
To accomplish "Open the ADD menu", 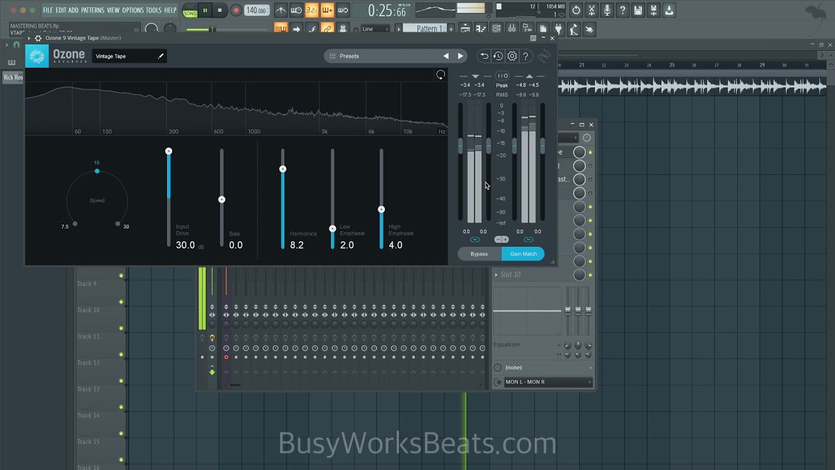I will [73, 10].
